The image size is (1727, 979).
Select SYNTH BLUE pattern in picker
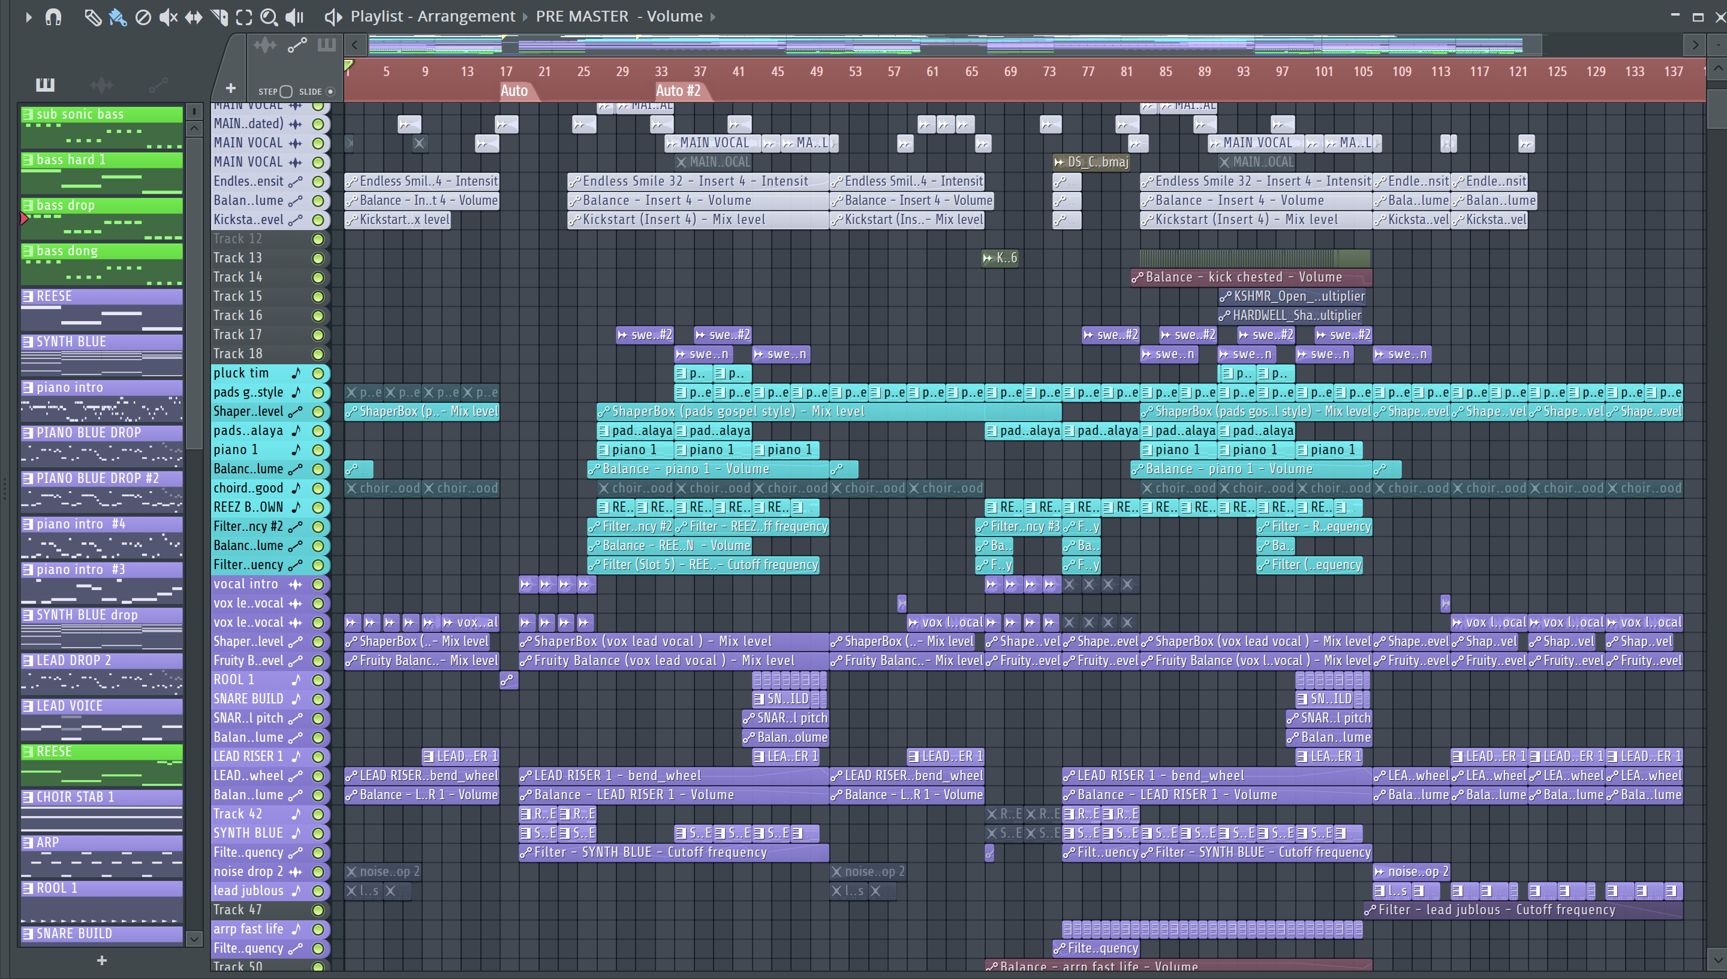[101, 355]
